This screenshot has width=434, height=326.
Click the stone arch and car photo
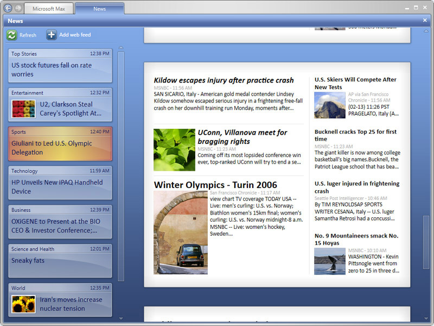pyautogui.click(x=181, y=233)
